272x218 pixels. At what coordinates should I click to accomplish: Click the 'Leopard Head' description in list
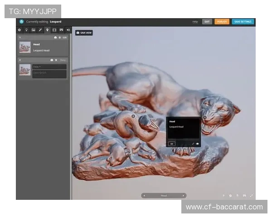click(41, 50)
